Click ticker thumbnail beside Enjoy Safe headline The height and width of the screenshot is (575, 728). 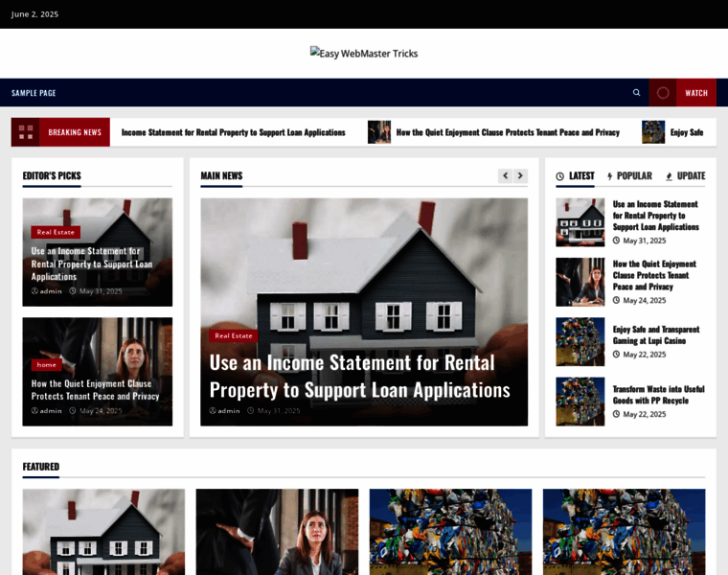(x=653, y=132)
